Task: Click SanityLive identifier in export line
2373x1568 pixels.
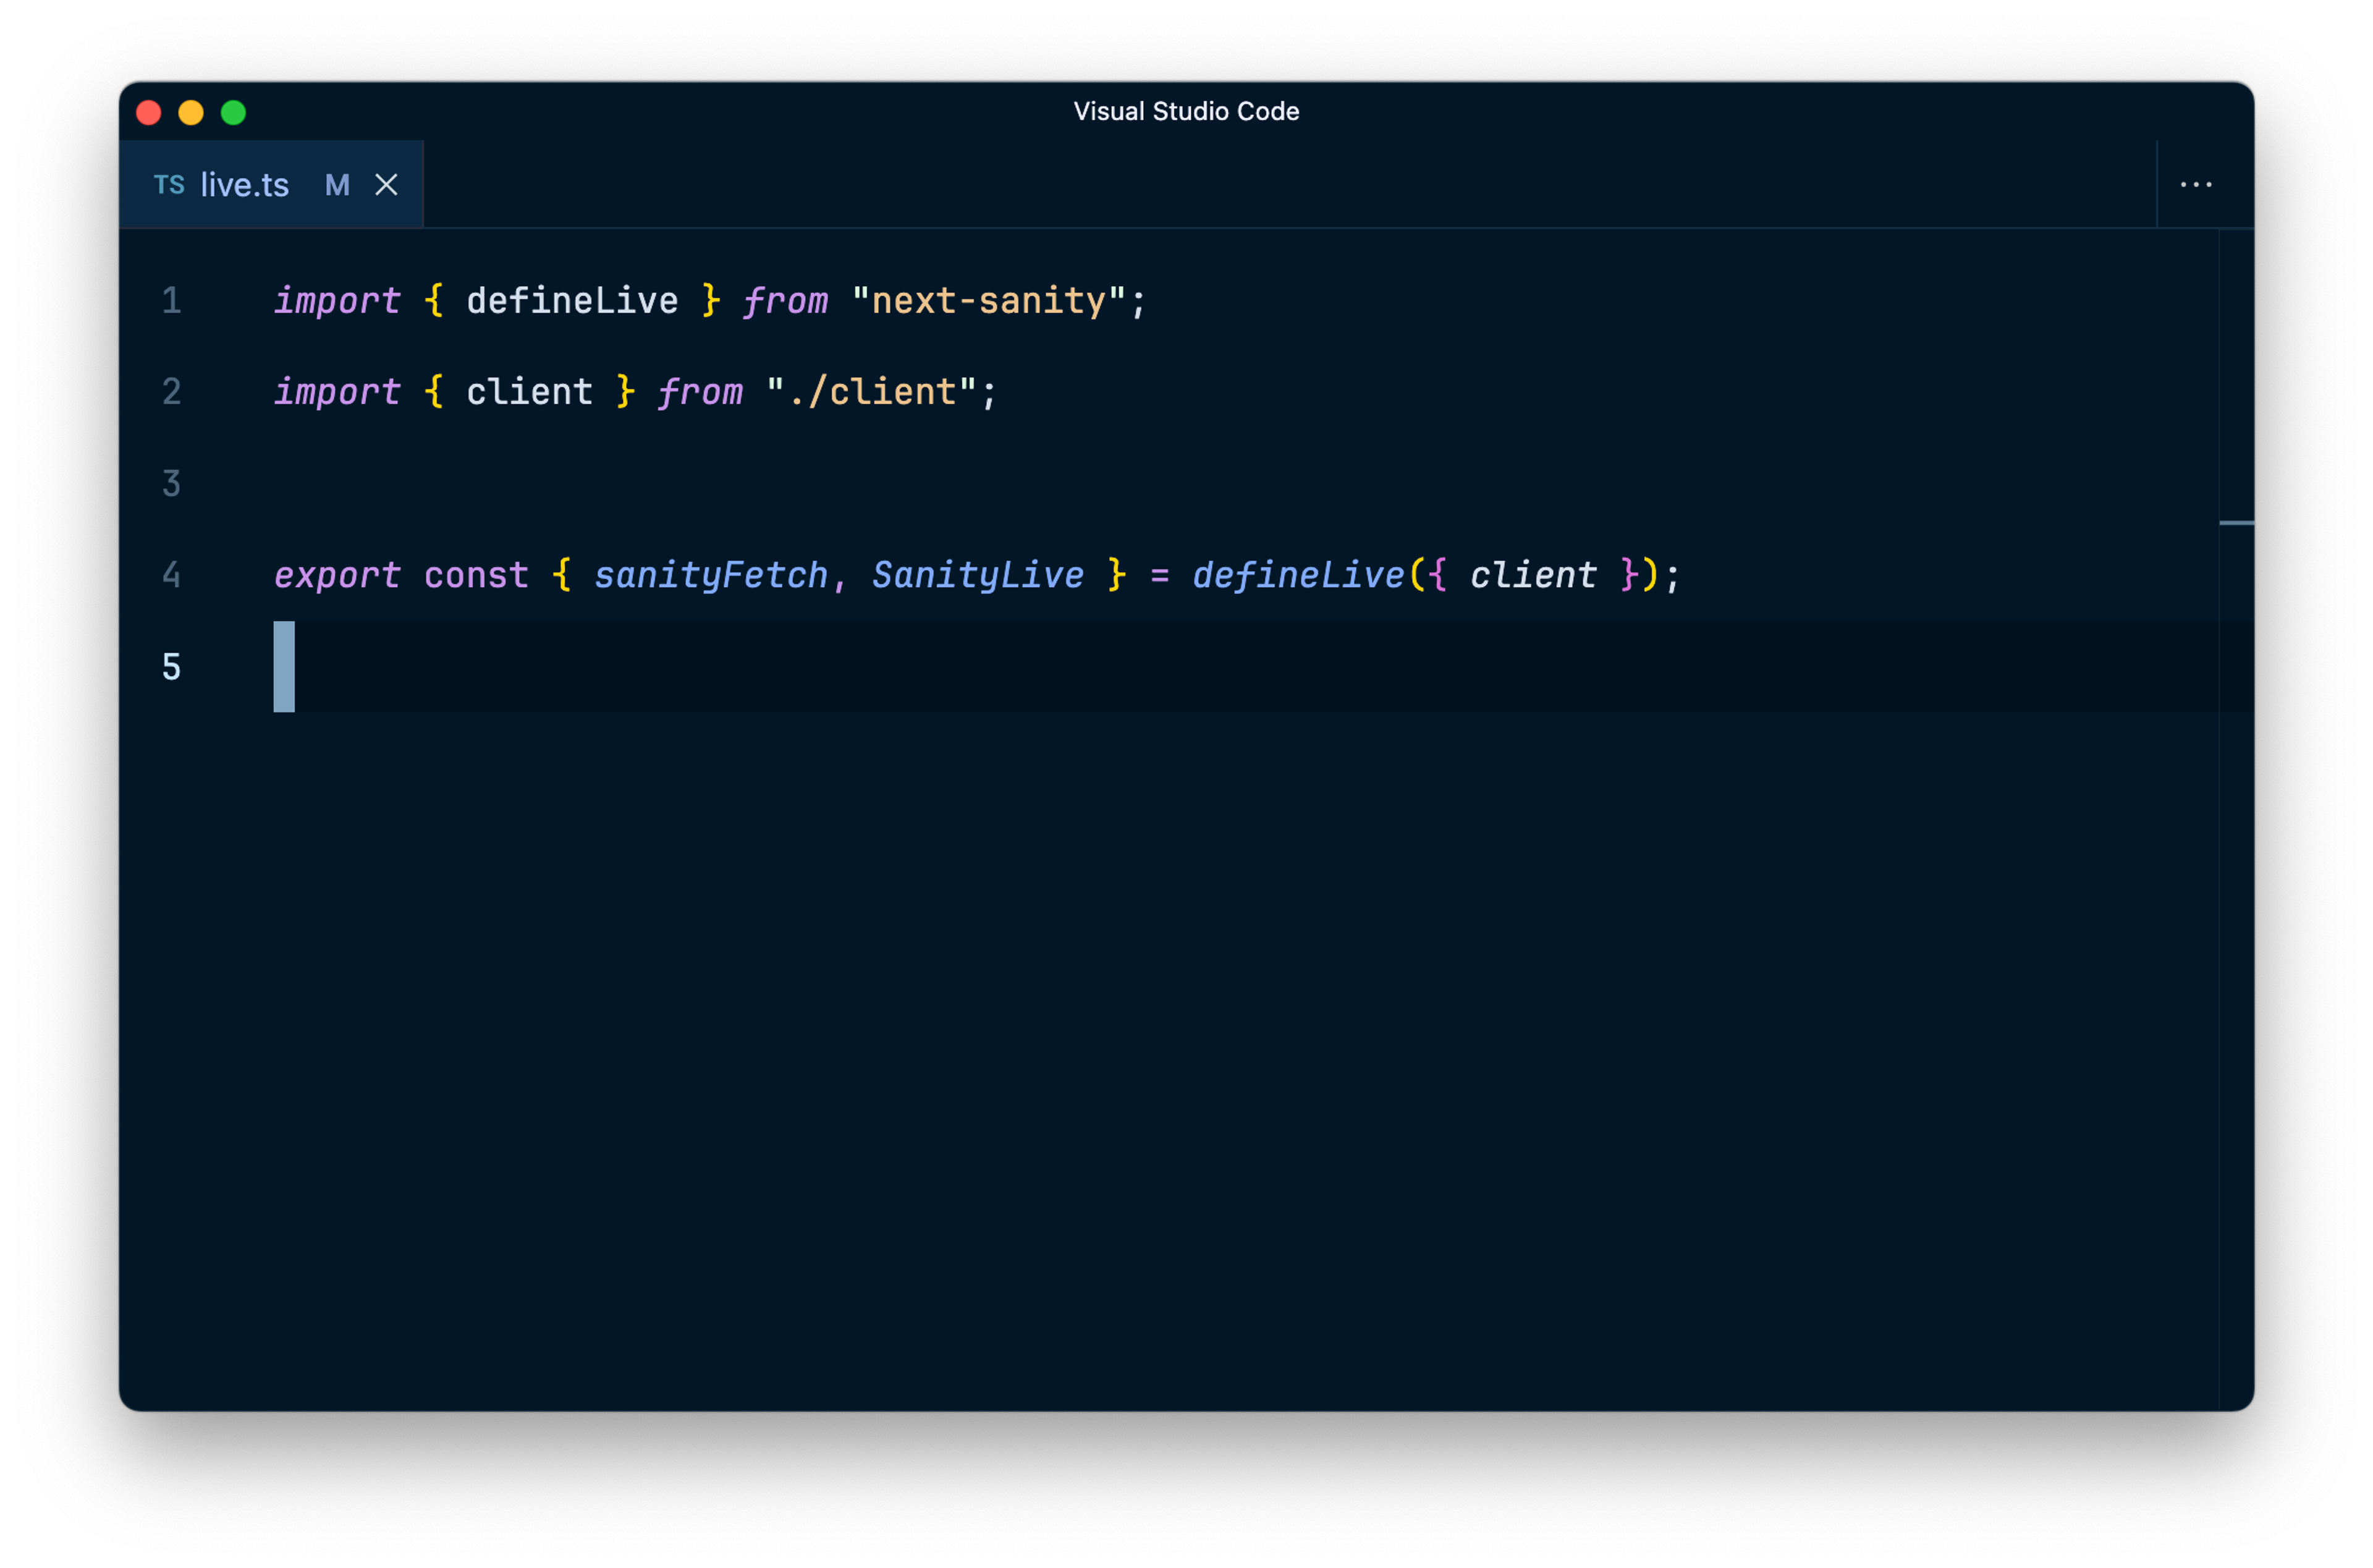Action: click(x=978, y=575)
